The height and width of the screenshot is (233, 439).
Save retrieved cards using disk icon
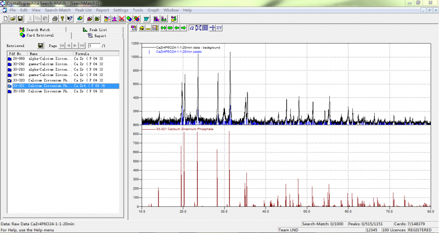(x=41, y=46)
